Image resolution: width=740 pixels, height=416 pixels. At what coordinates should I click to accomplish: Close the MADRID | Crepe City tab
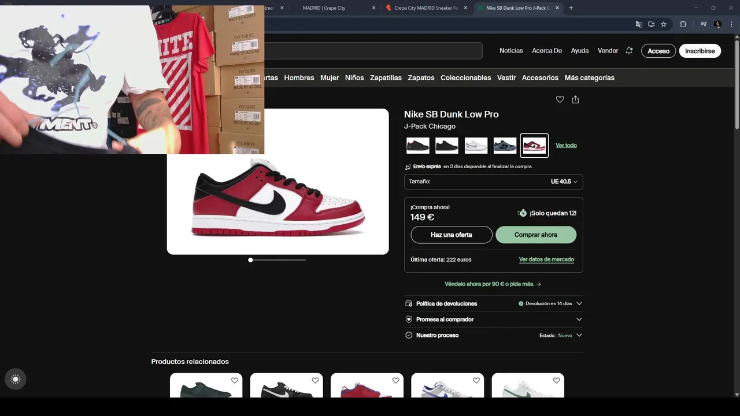373,8
